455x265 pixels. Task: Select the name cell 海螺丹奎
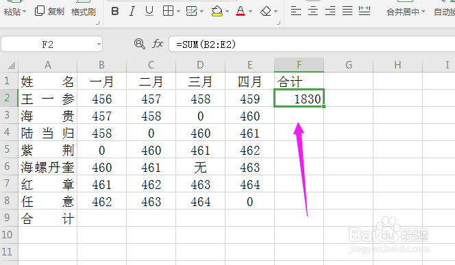pos(48,166)
